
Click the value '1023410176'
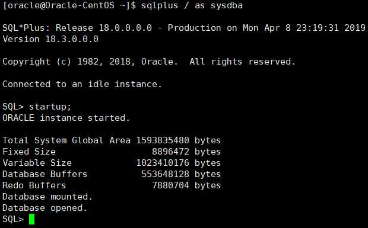pyautogui.click(x=163, y=163)
